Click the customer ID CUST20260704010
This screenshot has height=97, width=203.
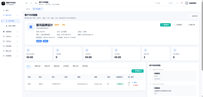42,28
